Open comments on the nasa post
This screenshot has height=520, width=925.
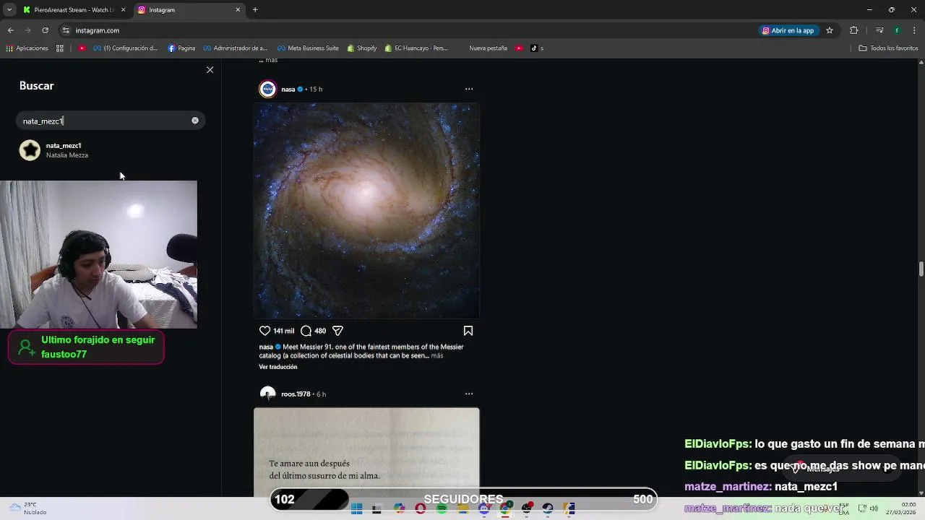[306, 331]
